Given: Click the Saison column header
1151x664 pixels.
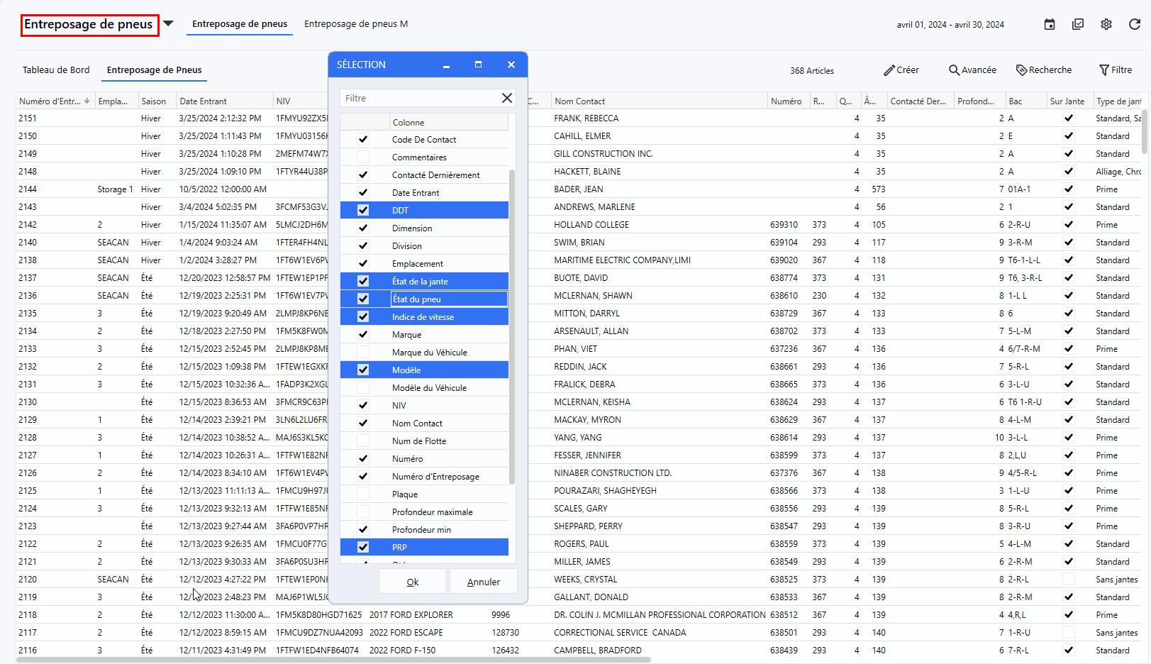Looking at the screenshot, I should tap(157, 101).
